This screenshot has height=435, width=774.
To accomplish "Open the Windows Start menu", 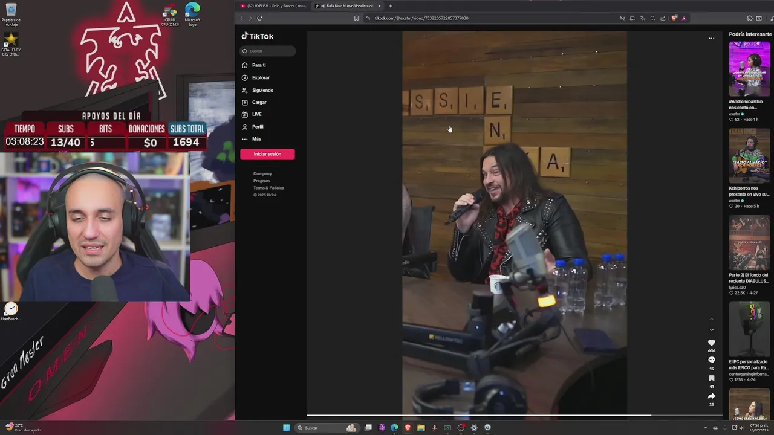I will pyautogui.click(x=287, y=428).
